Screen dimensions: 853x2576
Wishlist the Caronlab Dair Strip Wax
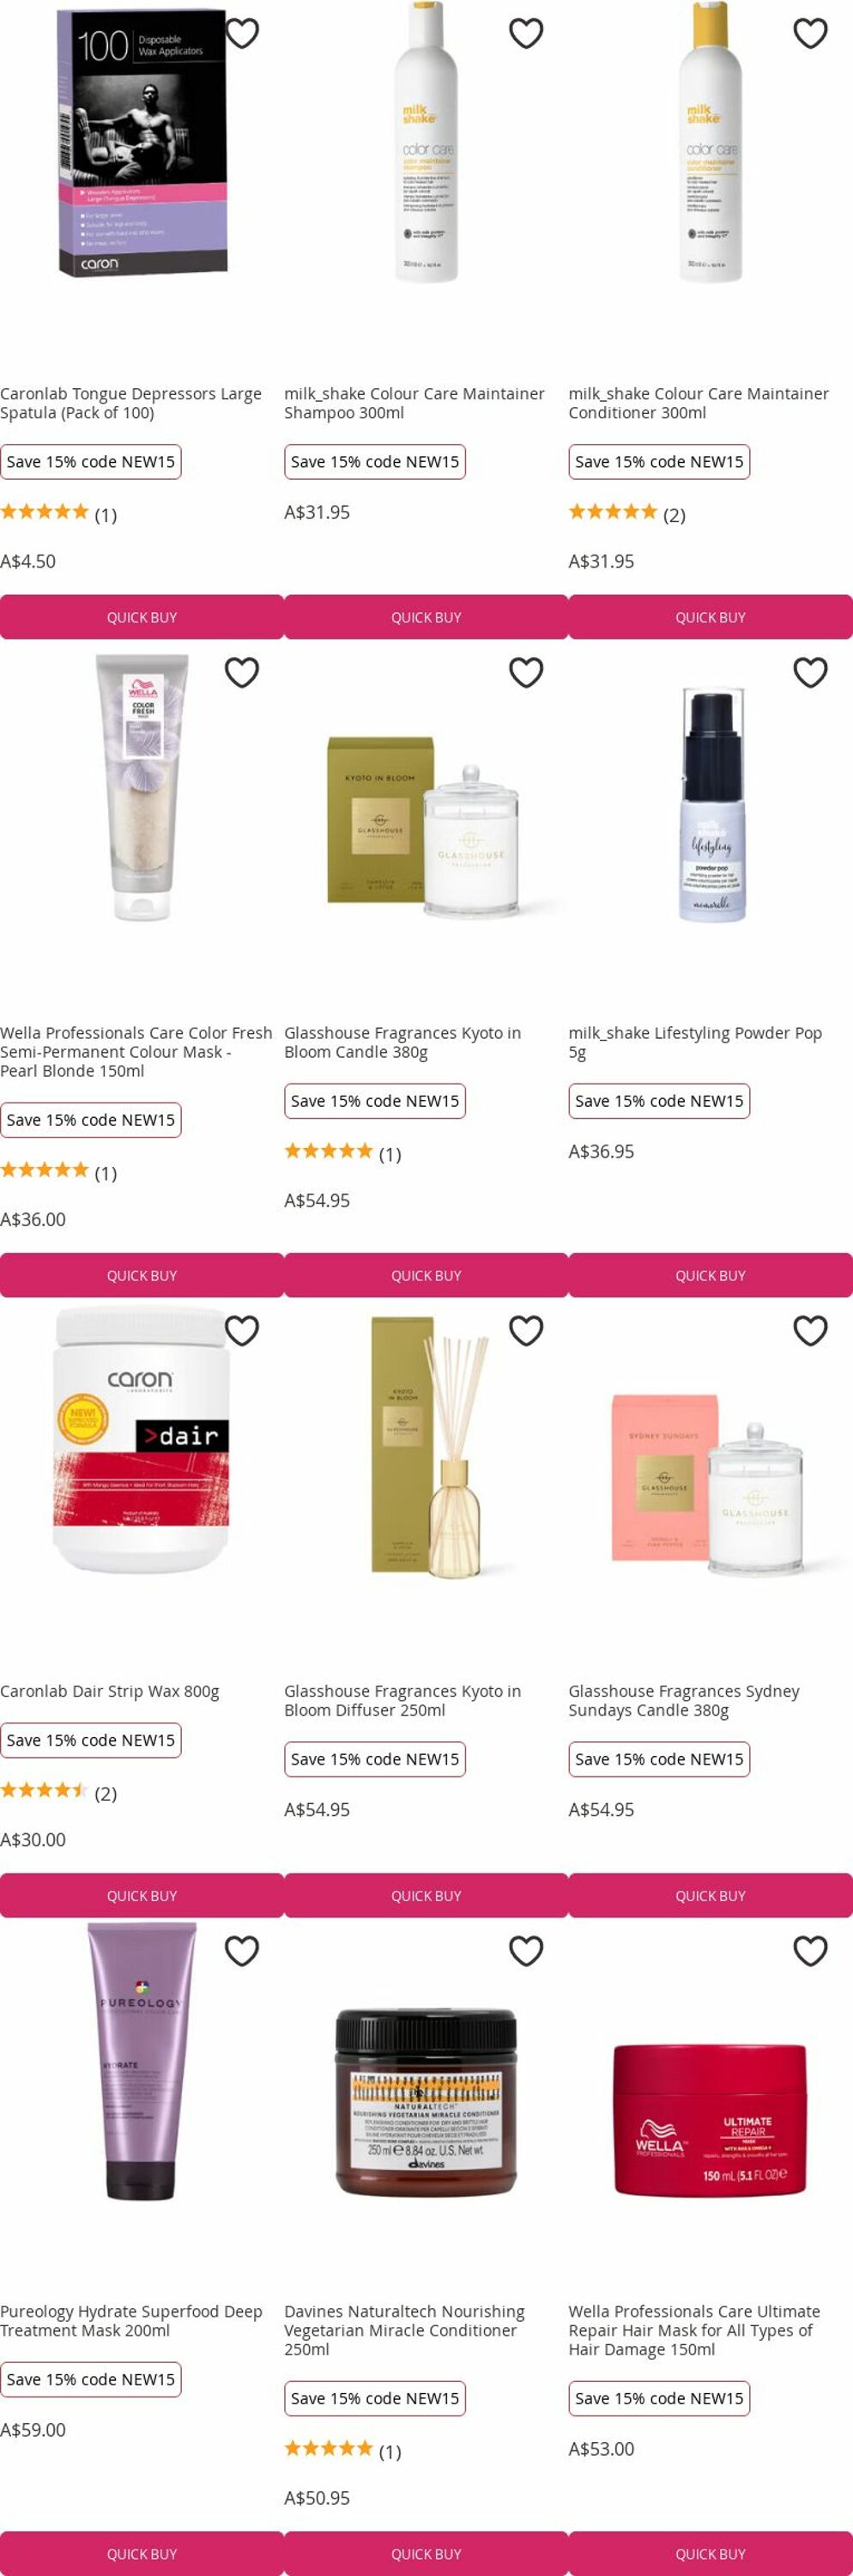(x=242, y=1330)
